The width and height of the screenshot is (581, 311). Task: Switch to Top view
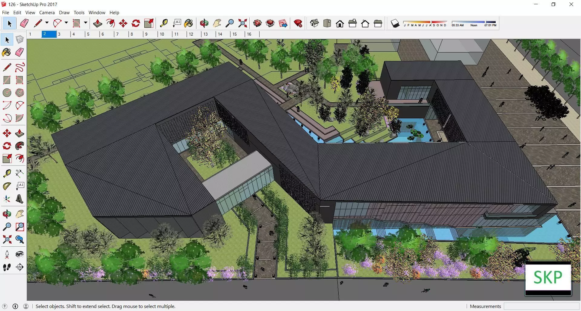[x=327, y=23]
